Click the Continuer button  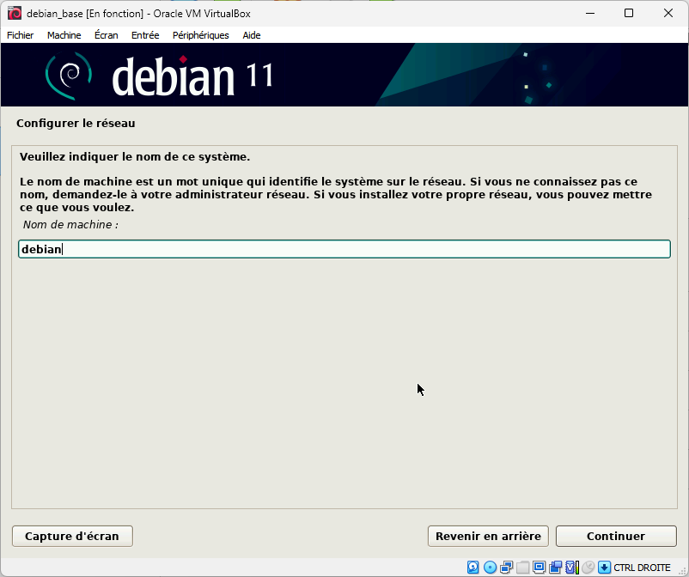616,536
